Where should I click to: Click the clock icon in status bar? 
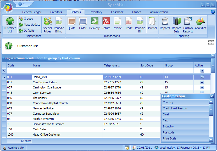pos(157,148)
